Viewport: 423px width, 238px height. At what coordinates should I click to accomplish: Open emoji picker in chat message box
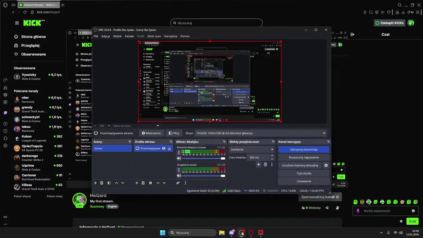(x=413, y=211)
